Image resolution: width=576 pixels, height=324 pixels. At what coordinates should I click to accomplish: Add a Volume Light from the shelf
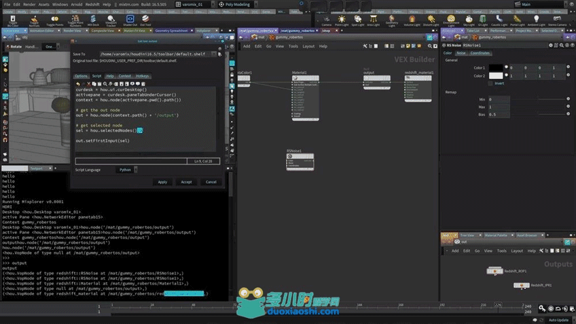[412, 21]
